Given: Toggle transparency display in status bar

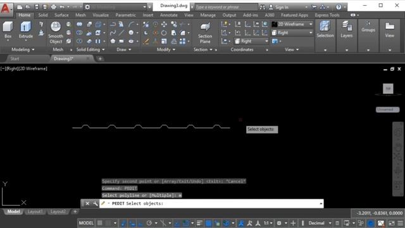Looking at the screenshot, I should coord(208,223).
